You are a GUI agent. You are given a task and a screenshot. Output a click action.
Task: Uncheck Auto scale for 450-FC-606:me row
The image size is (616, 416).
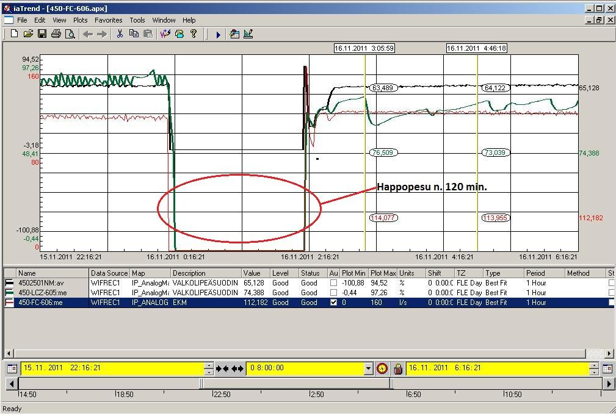pos(333,302)
